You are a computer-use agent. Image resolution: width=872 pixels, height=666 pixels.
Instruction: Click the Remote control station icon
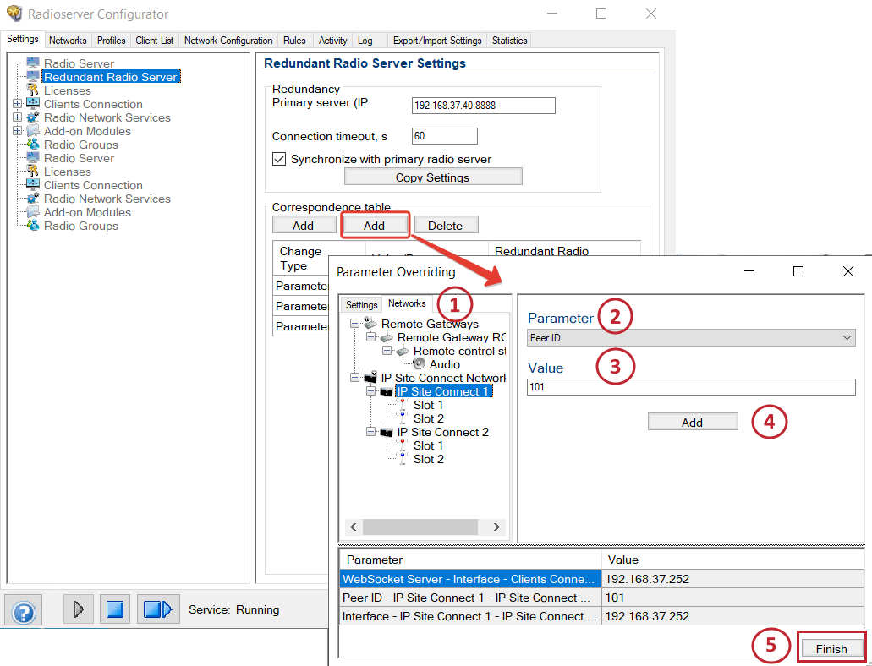click(x=403, y=351)
